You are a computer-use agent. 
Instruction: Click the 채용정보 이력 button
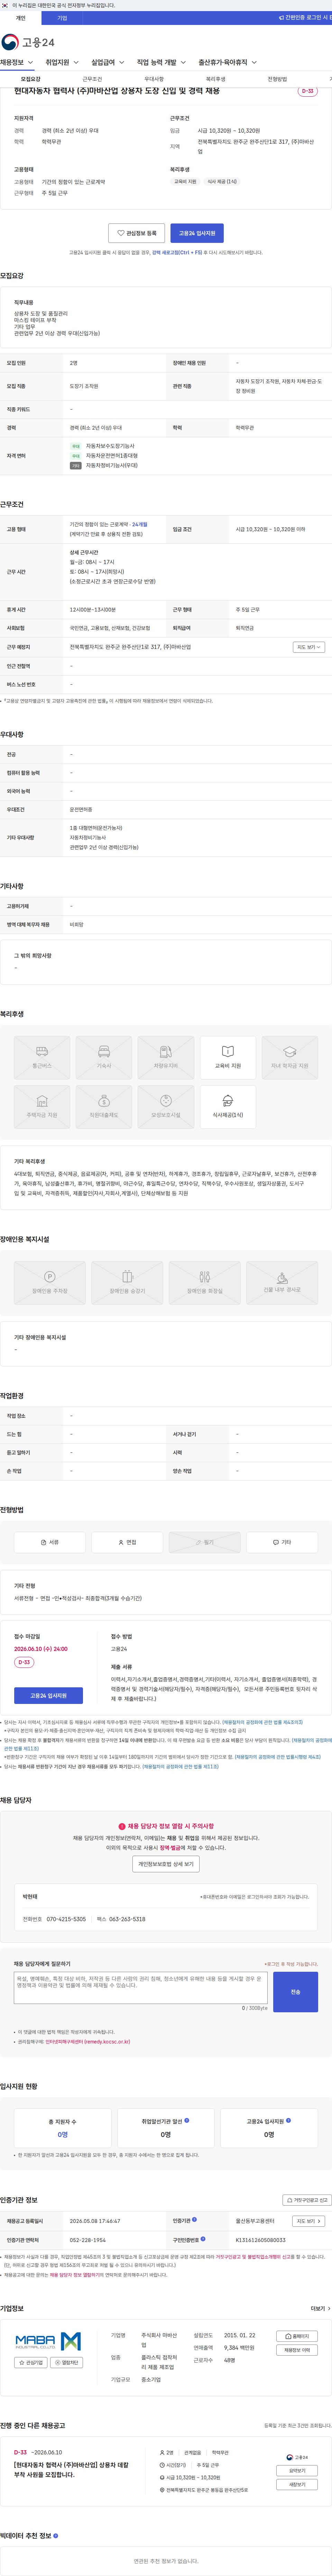[297, 2350]
